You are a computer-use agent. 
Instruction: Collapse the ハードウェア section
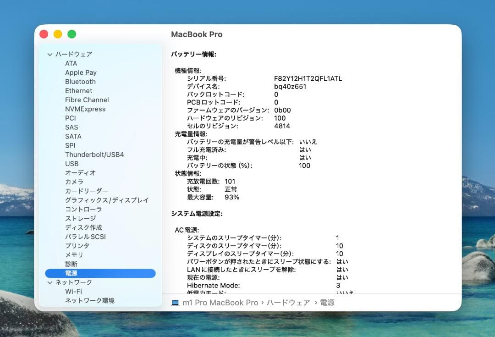coord(49,54)
